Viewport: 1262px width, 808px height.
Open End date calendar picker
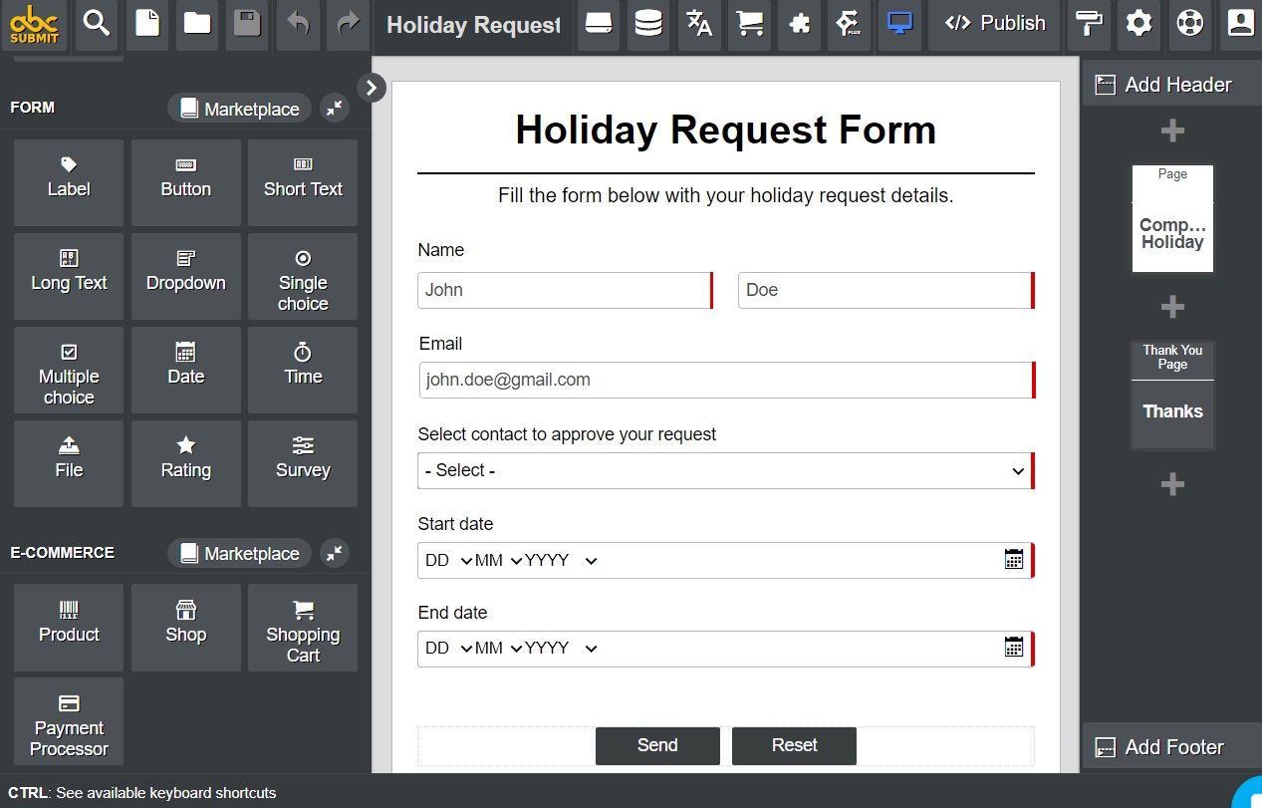coord(1014,647)
